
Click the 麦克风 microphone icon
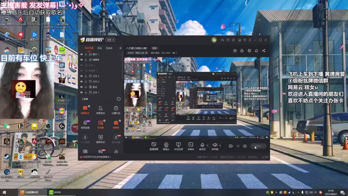point(202,145)
